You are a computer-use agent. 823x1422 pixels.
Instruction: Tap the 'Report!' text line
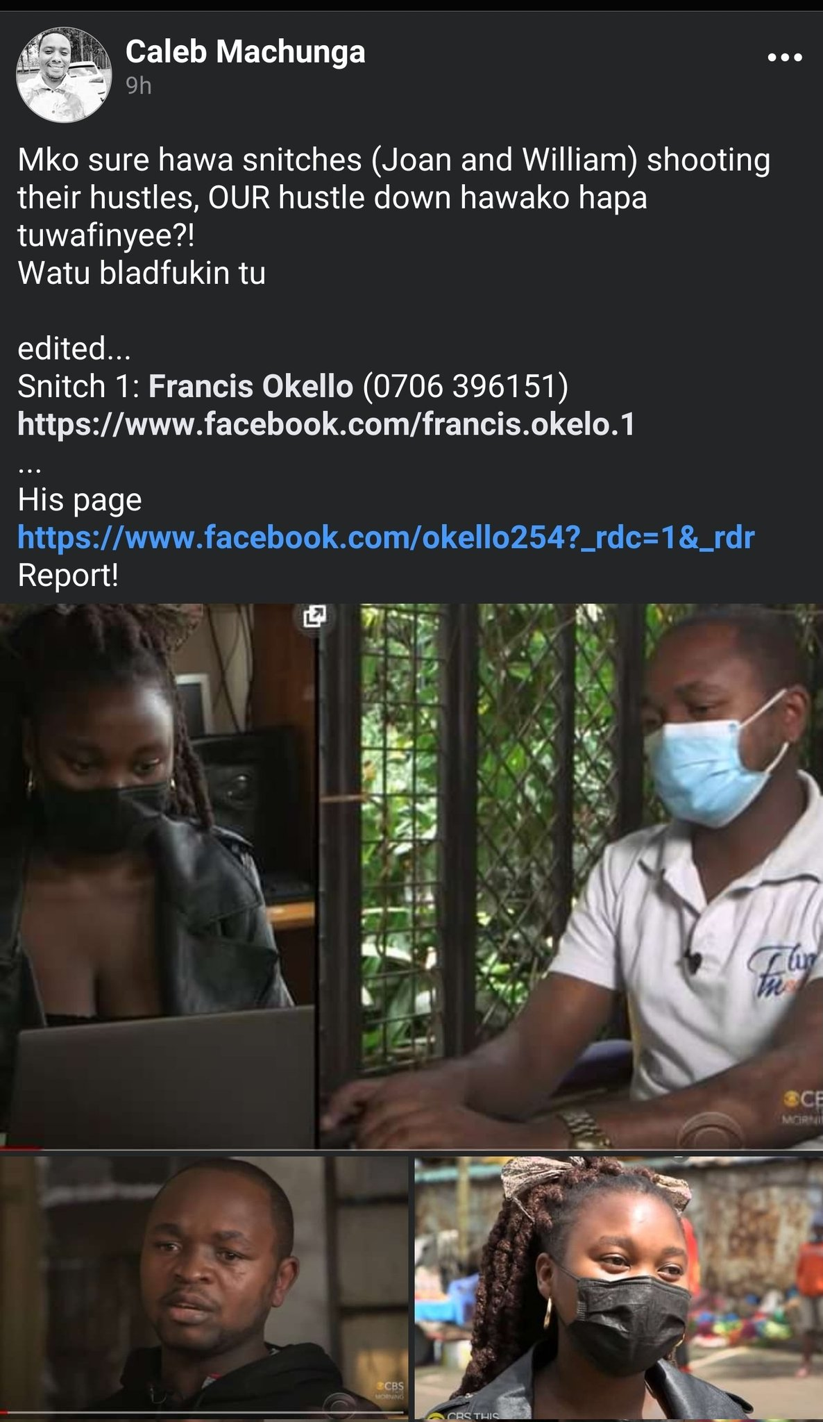[68, 575]
